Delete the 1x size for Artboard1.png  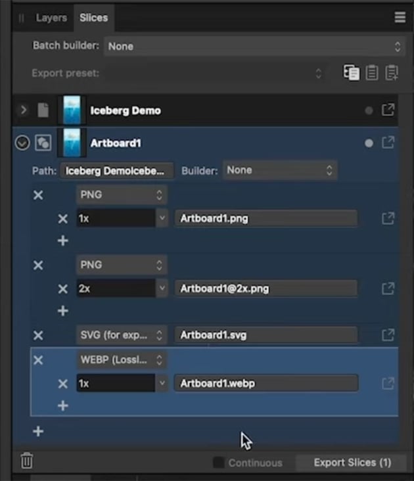tap(63, 219)
